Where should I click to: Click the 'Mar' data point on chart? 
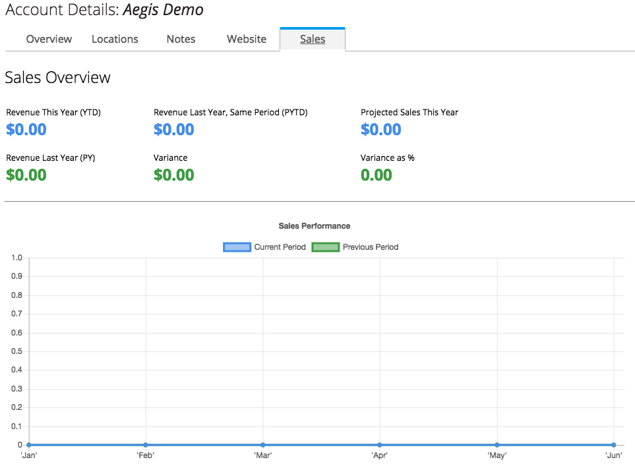point(263,445)
